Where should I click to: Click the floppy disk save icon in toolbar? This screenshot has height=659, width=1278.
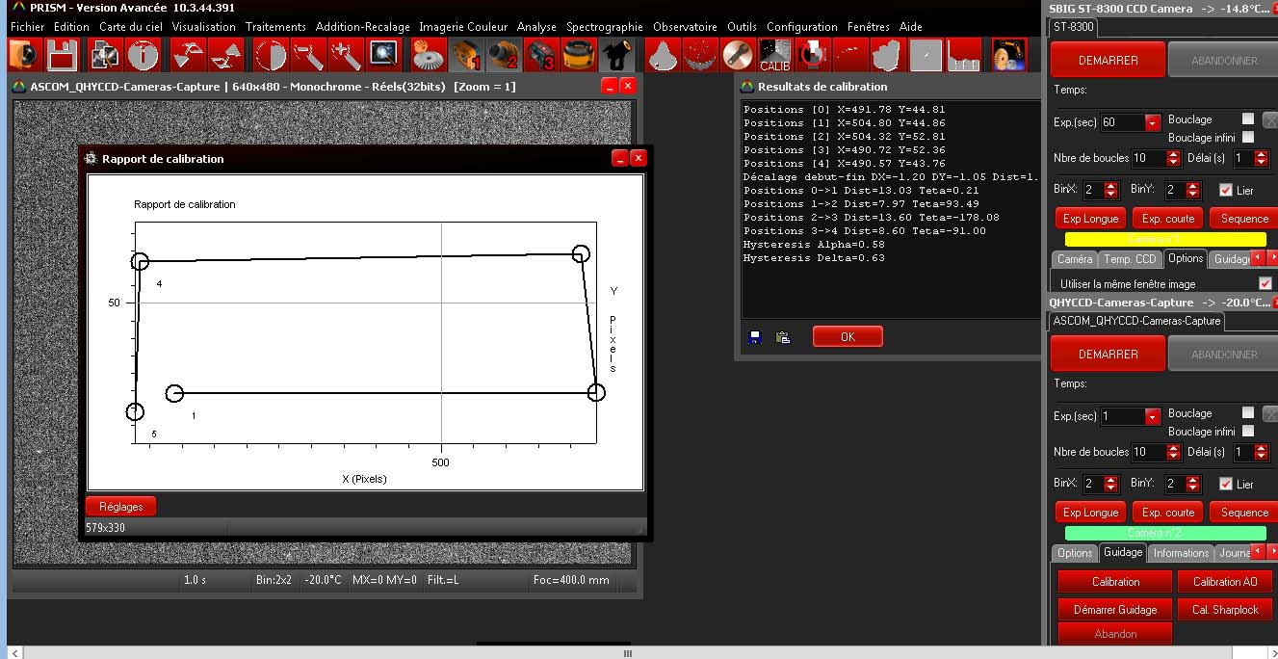coord(62,56)
